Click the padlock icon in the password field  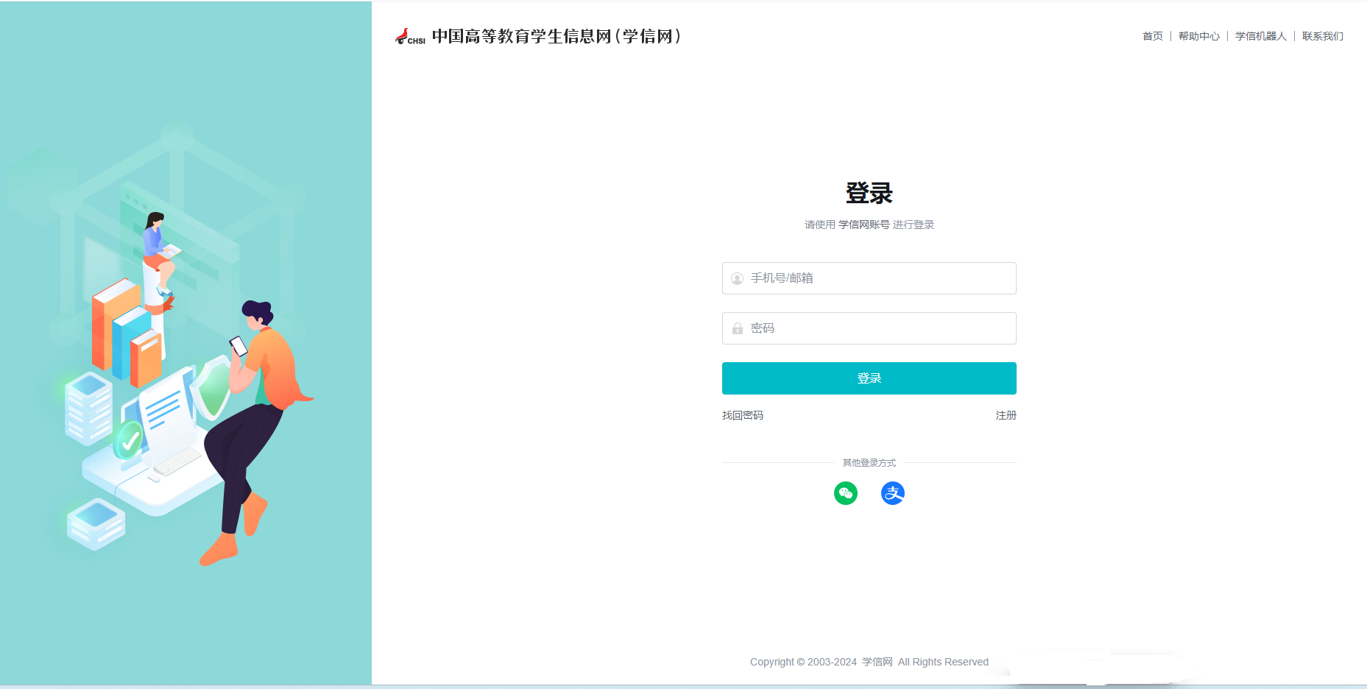737,328
